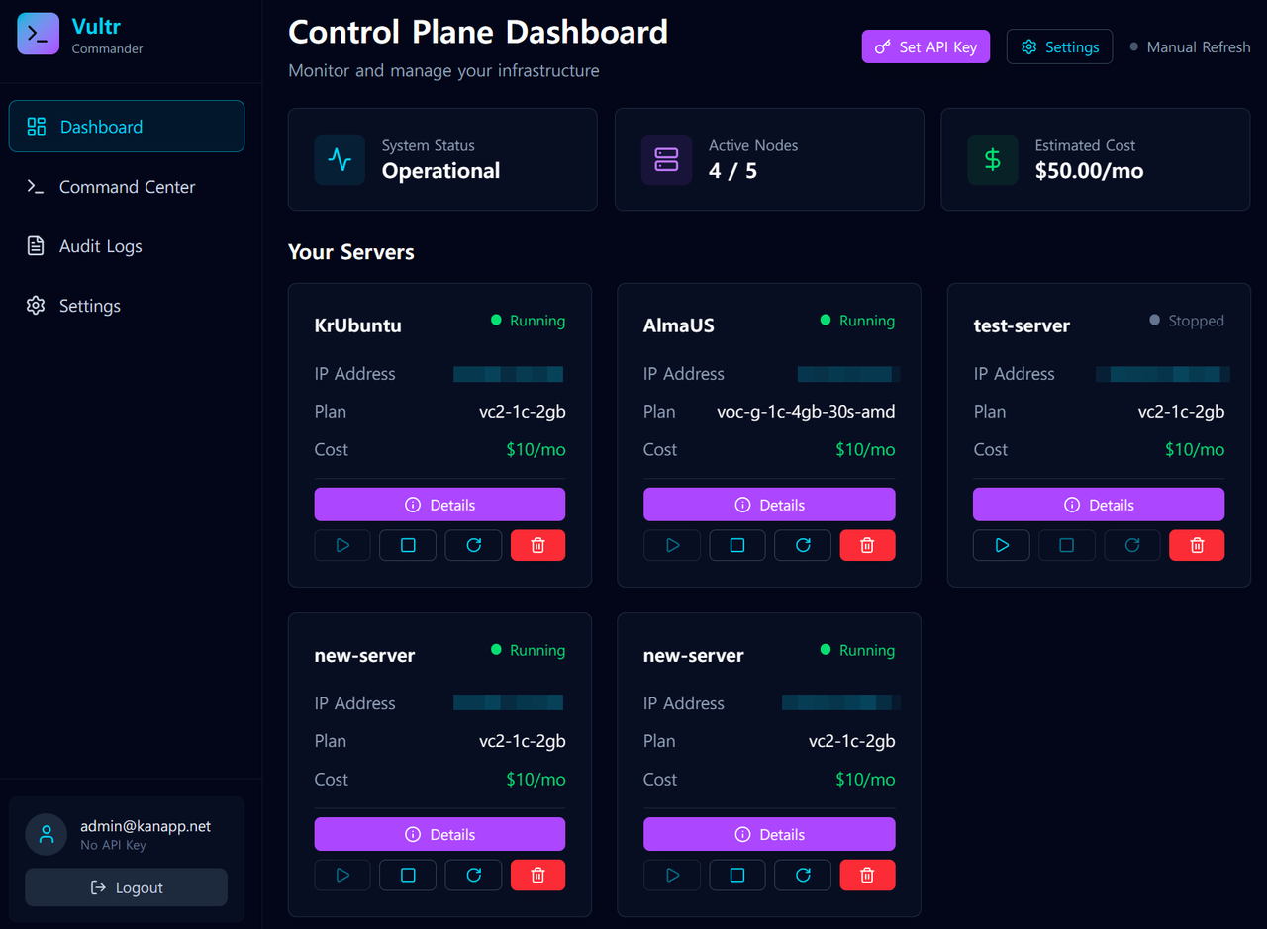
Task: Open Settings from the sidebar
Action: 127,306
